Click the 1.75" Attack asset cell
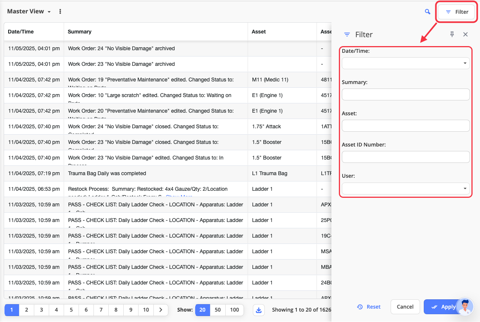Screen dimensions: 480x322 pos(282,126)
